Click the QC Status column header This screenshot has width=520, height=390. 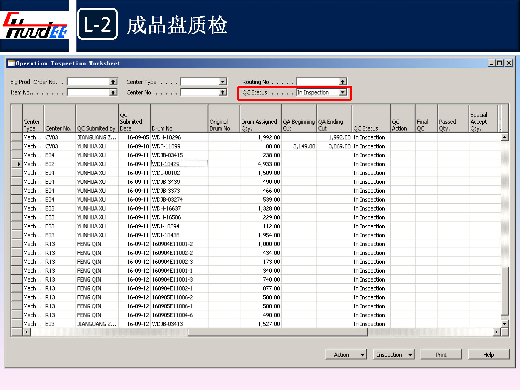tap(371, 119)
